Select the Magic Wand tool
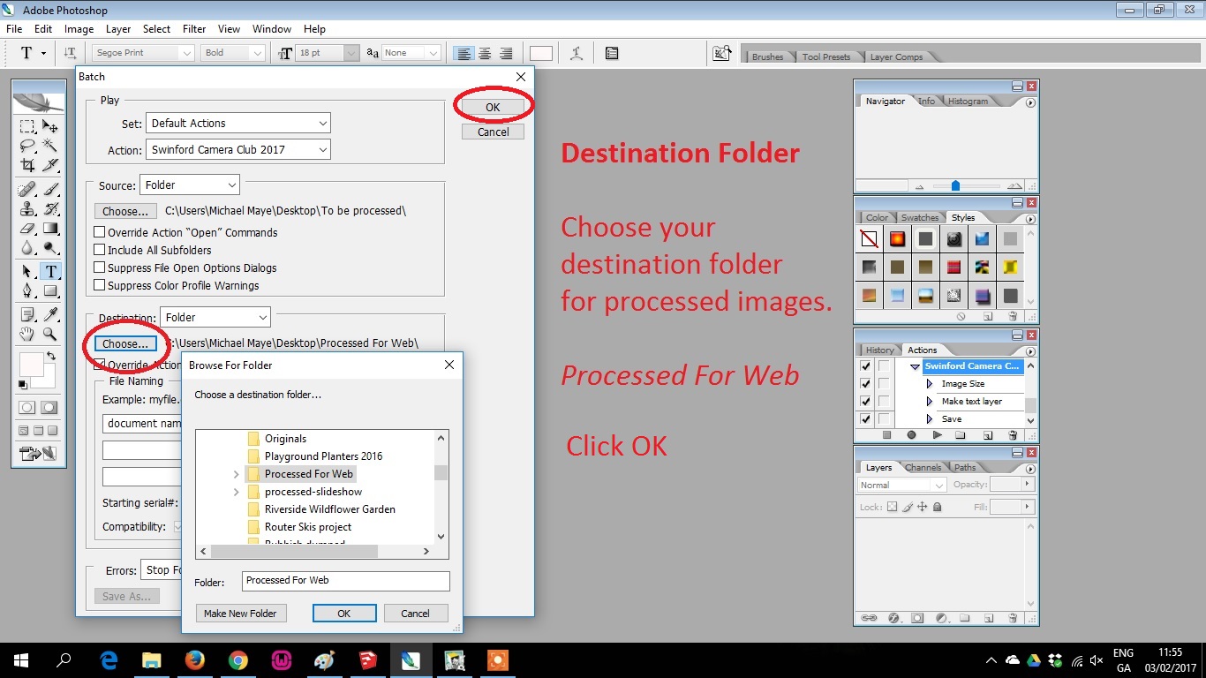Image resolution: width=1206 pixels, height=678 pixels. [x=50, y=146]
